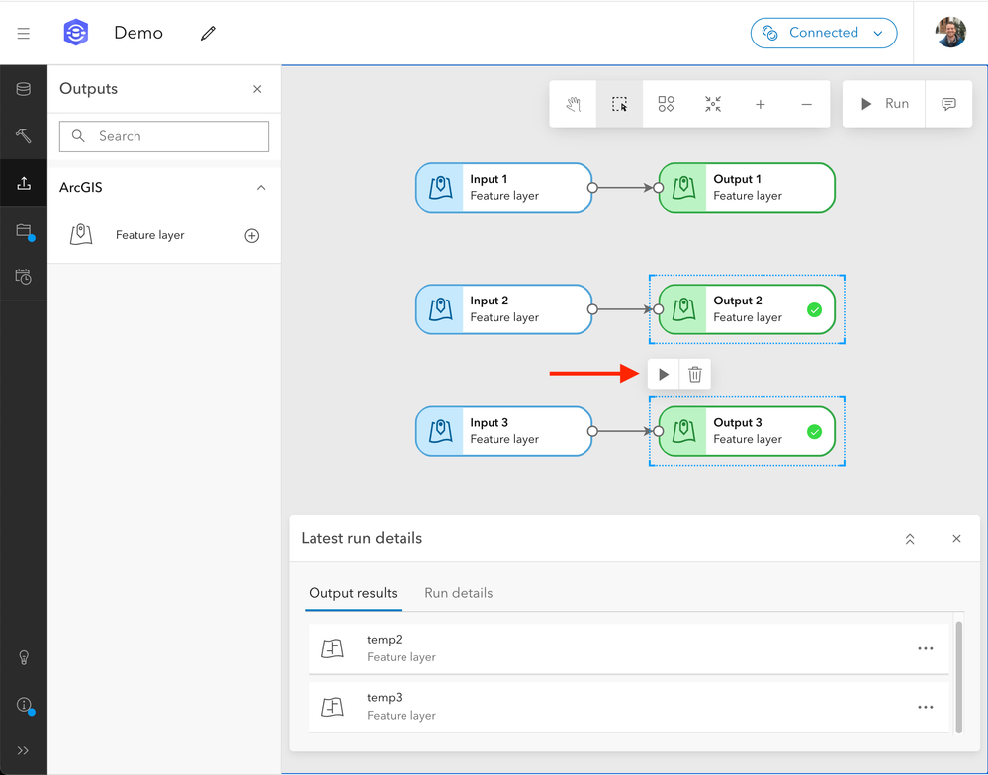Open more options for temp2
Screen dimensions: 988x775
(x=925, y=648)
